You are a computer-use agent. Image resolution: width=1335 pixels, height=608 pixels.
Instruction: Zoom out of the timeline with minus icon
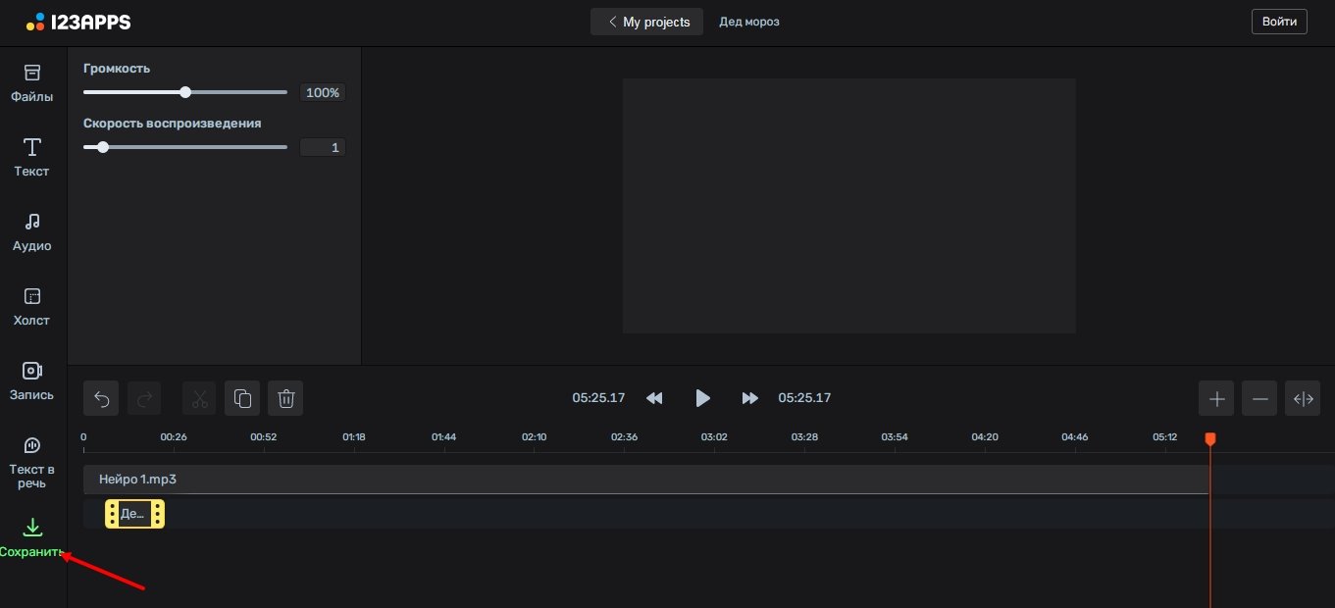click(x=1259, y=398)
